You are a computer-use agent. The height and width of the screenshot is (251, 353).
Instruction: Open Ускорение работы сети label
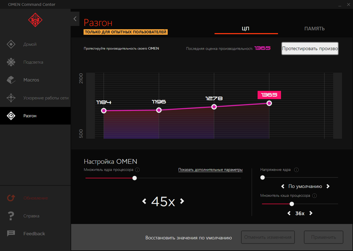46,98
